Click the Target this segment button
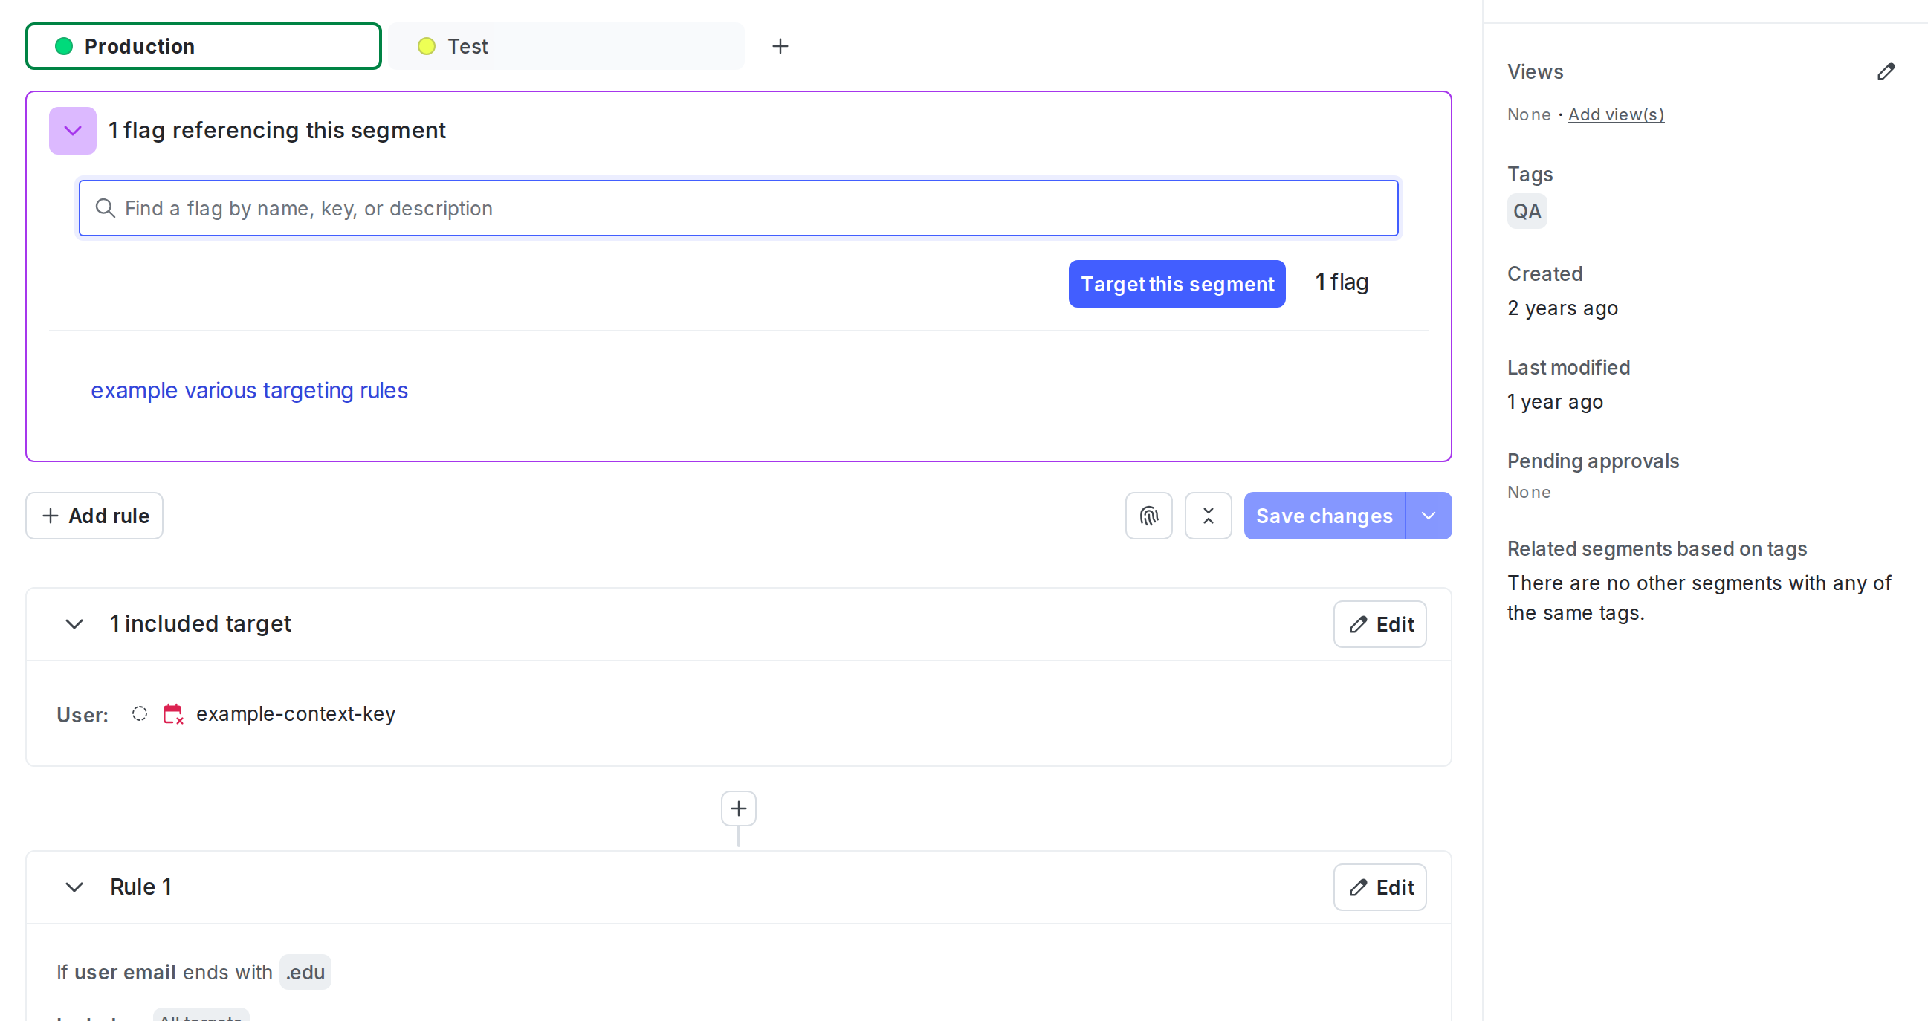 pos(1176,284)
